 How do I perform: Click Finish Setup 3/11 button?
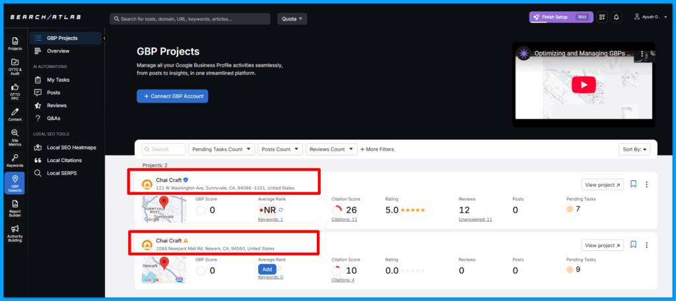[x=561, y=17]
